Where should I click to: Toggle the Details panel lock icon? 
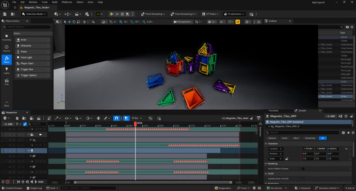coord(352,116)
